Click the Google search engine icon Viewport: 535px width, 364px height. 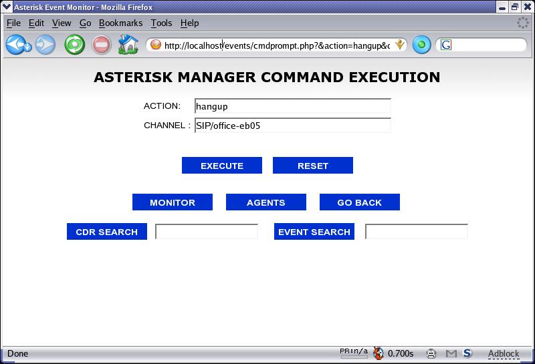coord(446,45)
